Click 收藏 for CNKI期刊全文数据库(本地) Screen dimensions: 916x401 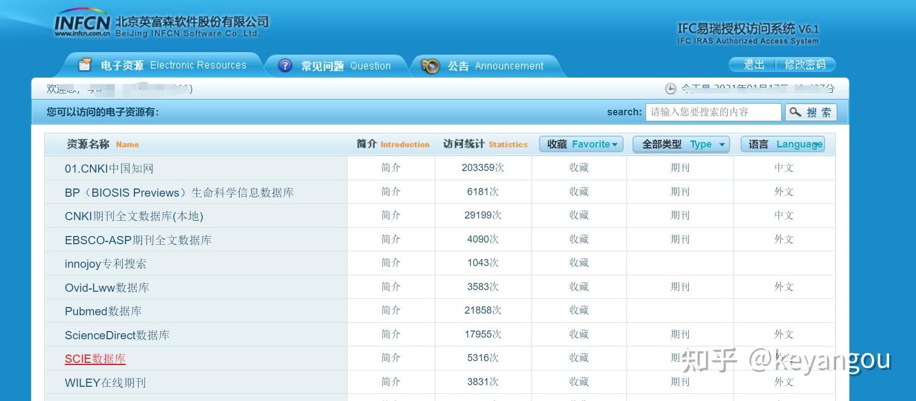point(579,215)
